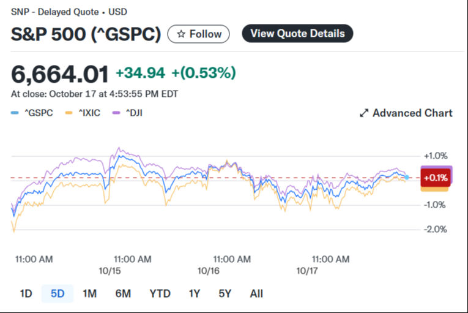Click the star icon in Follow button
This screenshot has width=468, height=313.
[x=181, y=34]
